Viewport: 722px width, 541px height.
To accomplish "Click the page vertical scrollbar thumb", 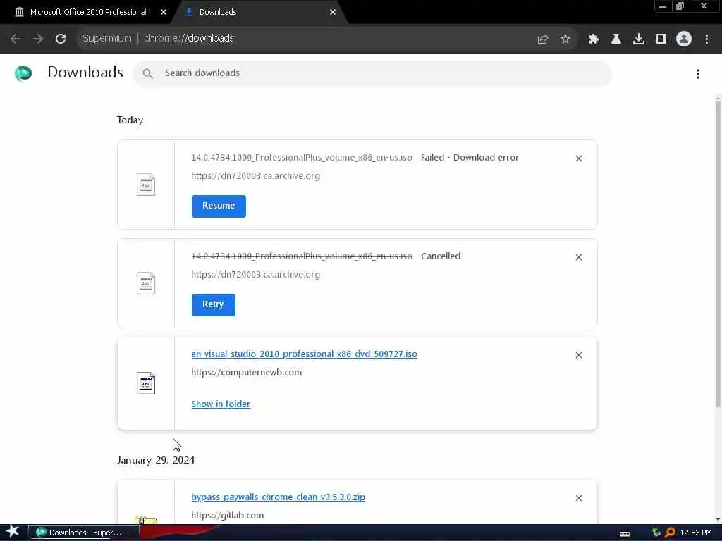I will (x=718, y=254).
